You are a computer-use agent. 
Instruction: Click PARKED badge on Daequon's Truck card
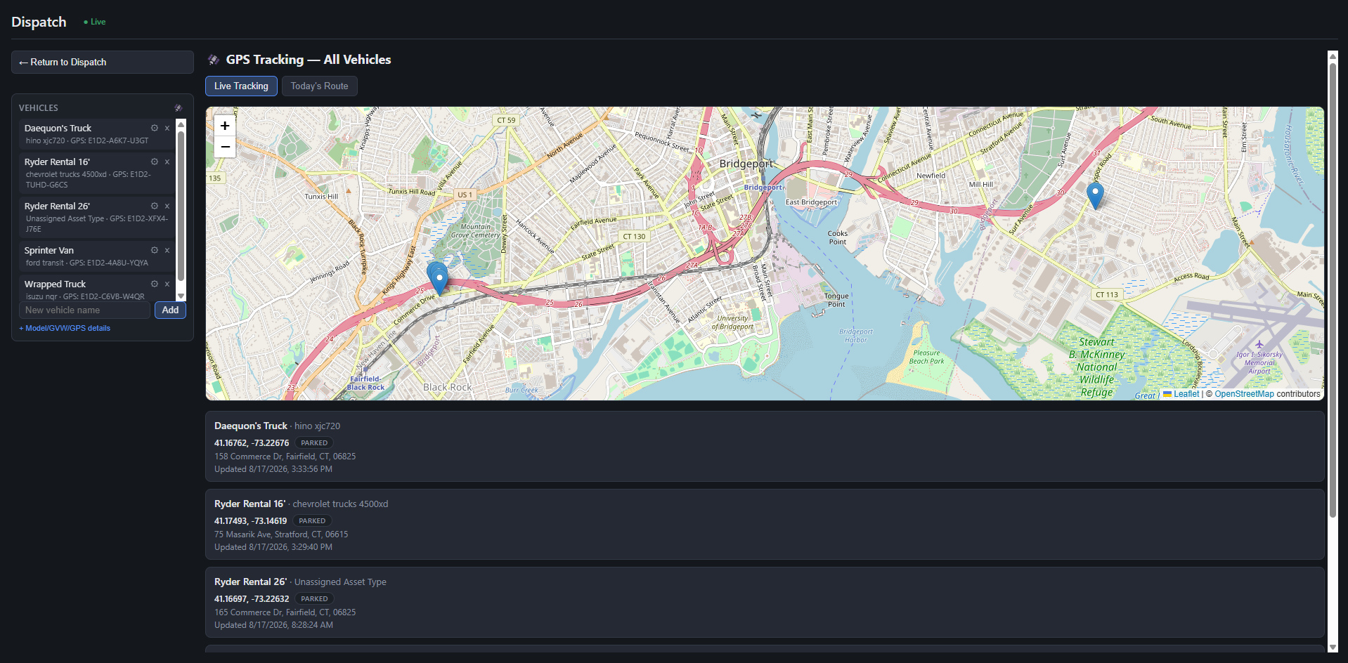tap(314, 443)
